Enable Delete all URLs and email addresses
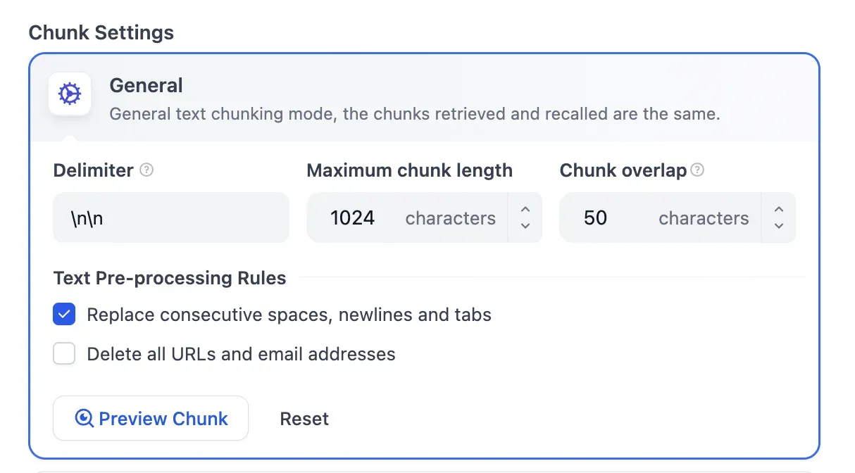Viewport: 855px width, 473px height. tap(64, 353)
